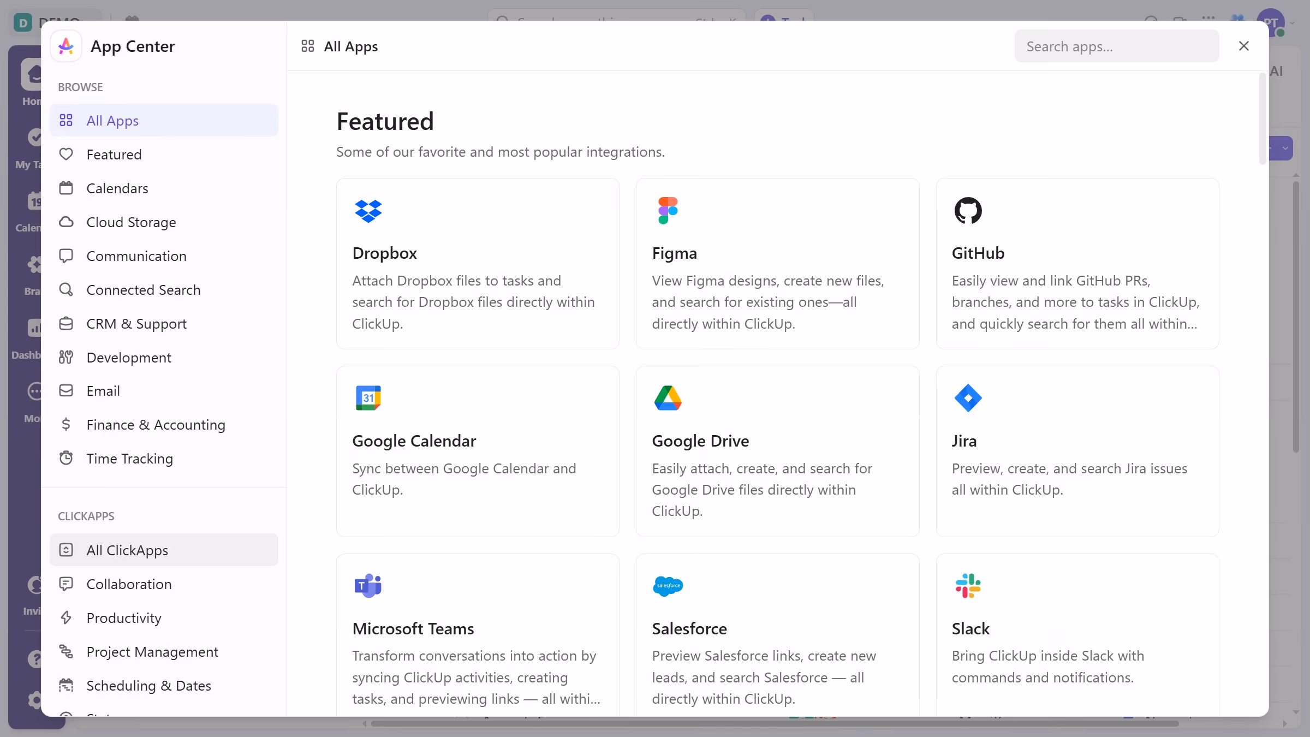Open Project Management ClickApps
The width and height of the screenshot is (1310, 737).
[164, 652]
